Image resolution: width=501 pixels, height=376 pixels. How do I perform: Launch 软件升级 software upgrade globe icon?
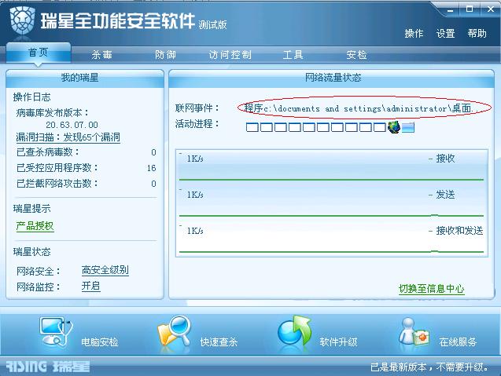294,331
